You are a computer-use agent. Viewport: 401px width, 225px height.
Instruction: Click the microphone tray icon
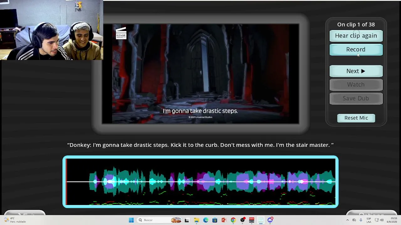[361, 220]
